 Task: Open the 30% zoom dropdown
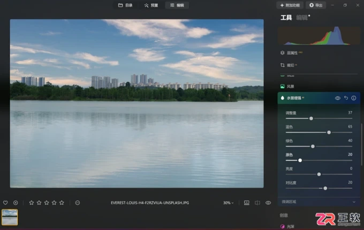click(228, 203)
